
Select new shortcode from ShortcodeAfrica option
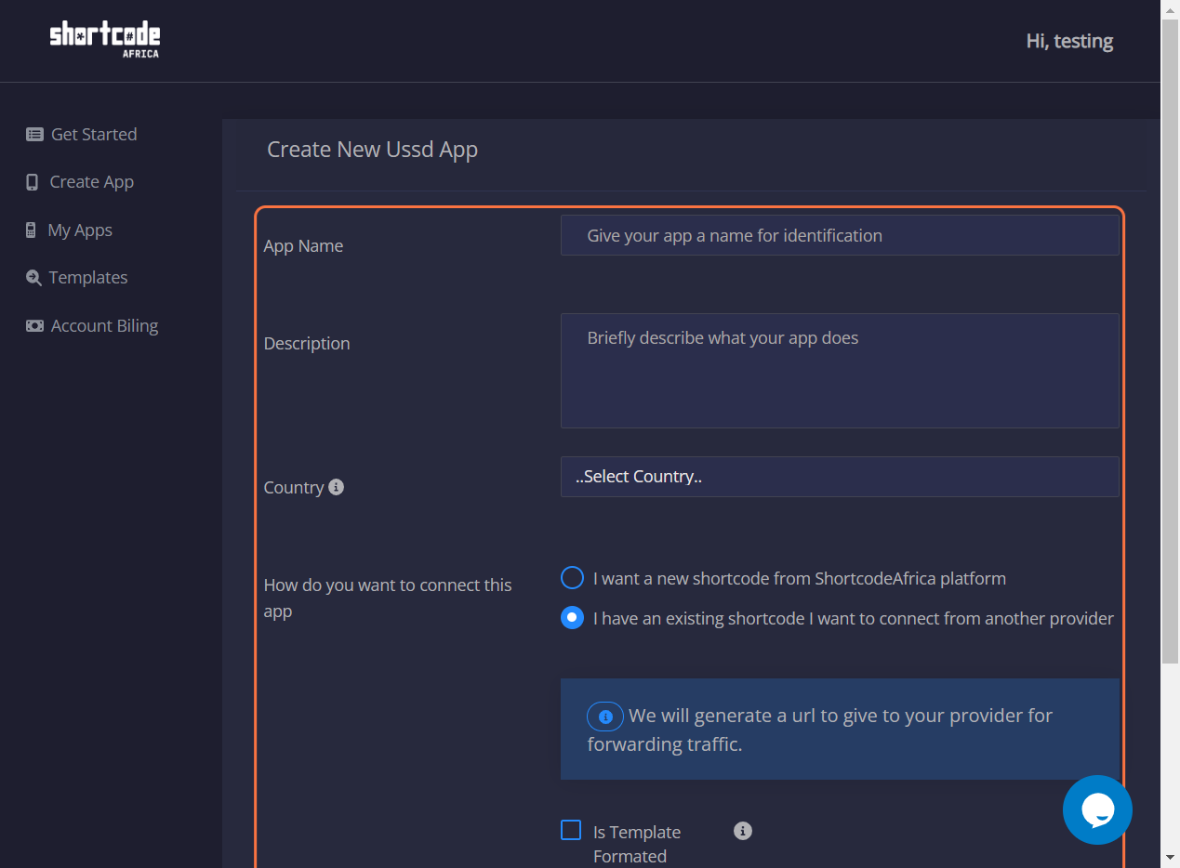tap(572, 578)
